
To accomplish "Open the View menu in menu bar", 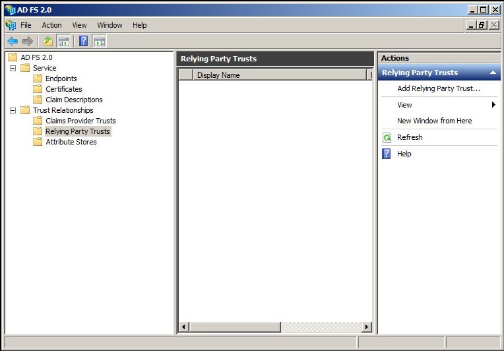I will 79,25.
